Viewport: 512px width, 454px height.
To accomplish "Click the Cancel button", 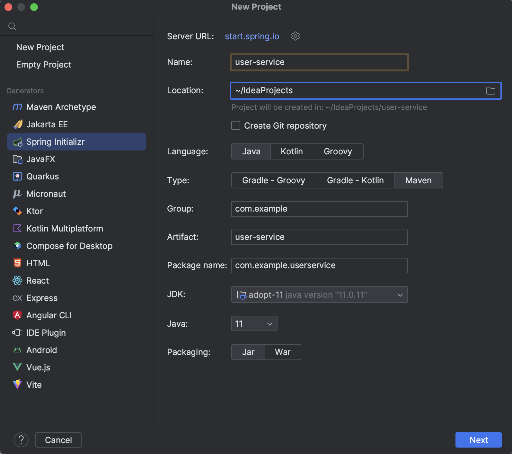I will 58,440.
